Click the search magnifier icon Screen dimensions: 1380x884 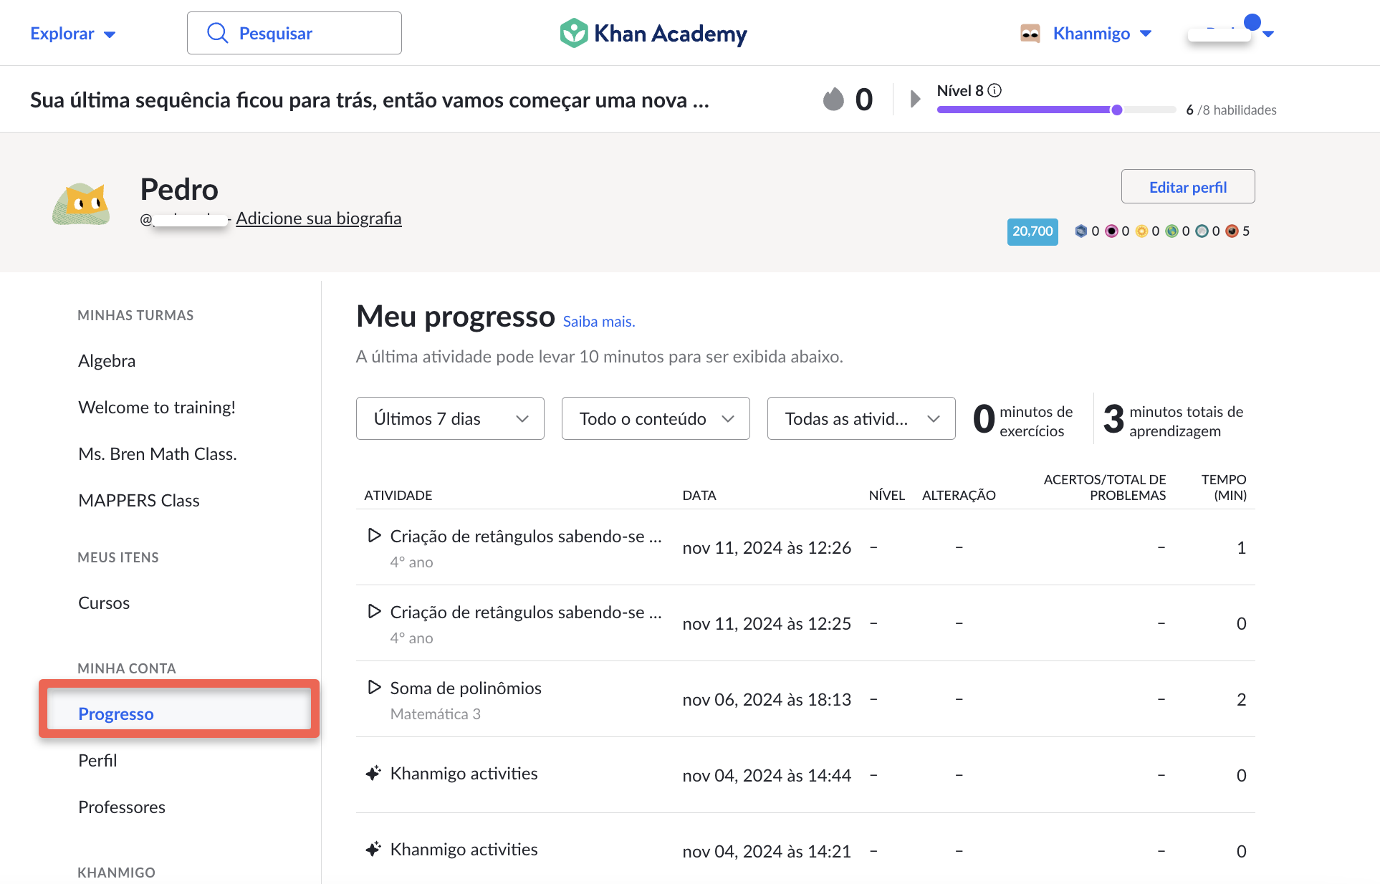tap(217, 33)
